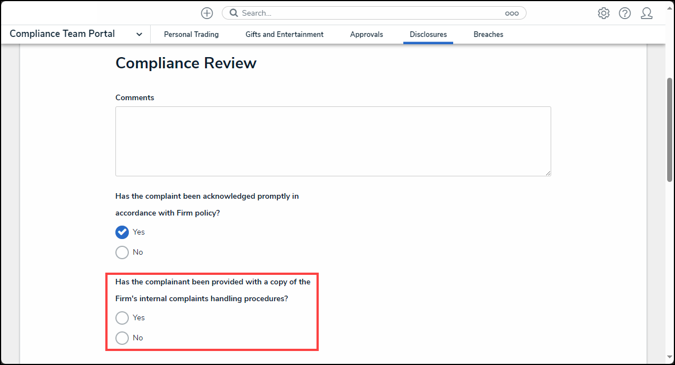Screen dimensions: 675x365
Task: Open the search options ellipsis
Action: click(x=511, y=13)
